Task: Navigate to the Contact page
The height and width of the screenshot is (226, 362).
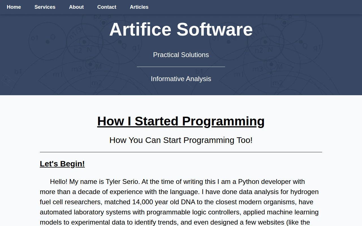Action: pos(107,7)
